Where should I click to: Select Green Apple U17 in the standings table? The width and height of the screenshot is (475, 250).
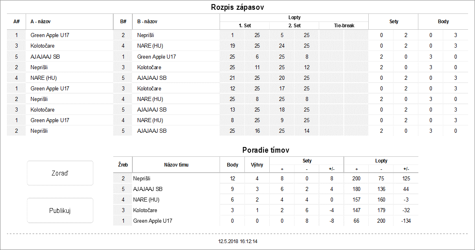point(153,221)
